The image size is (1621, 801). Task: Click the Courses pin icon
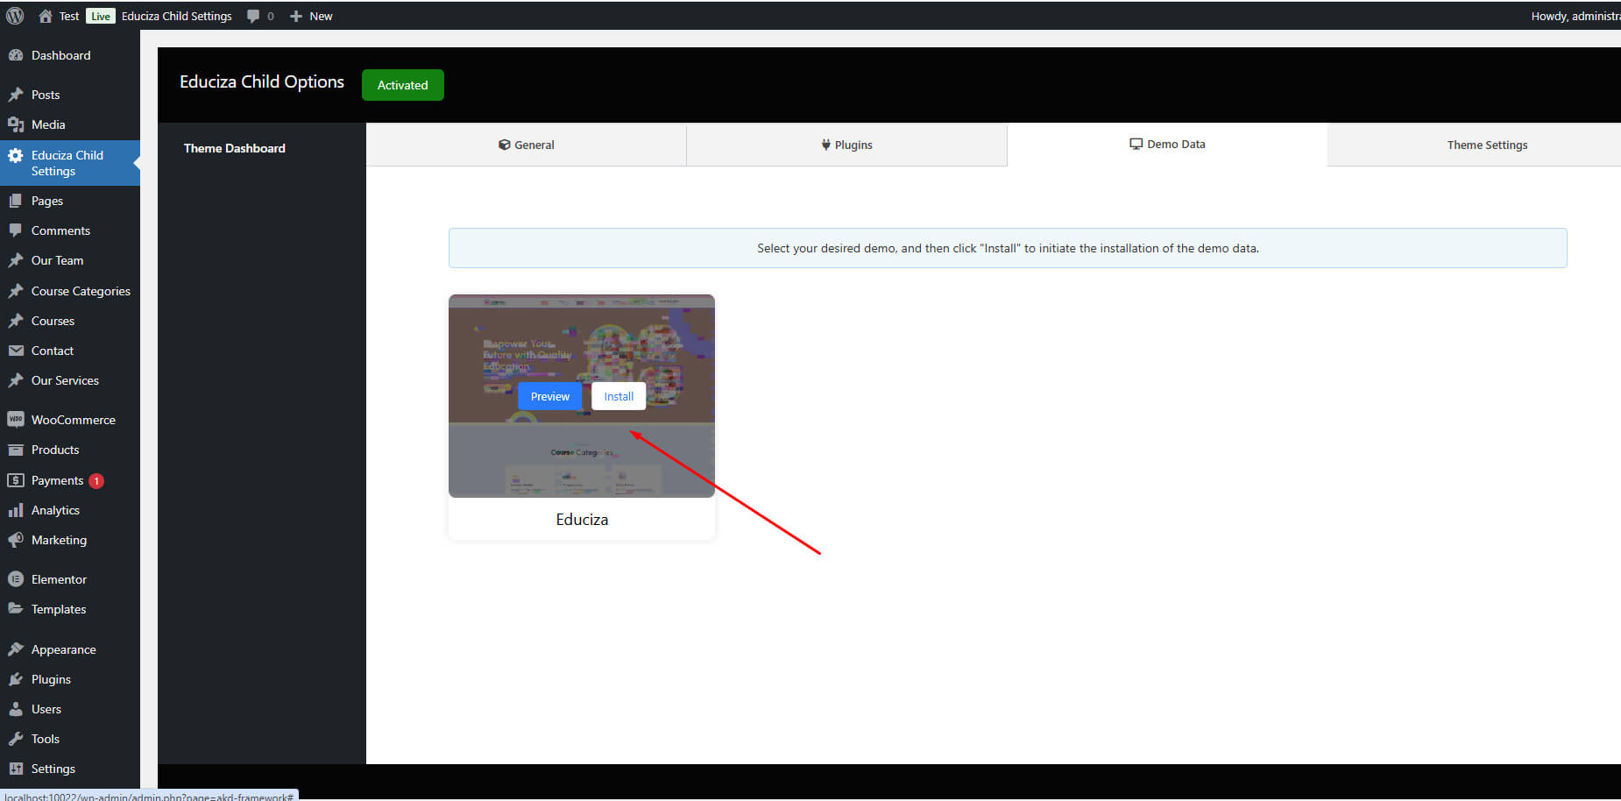click(16, 321)
